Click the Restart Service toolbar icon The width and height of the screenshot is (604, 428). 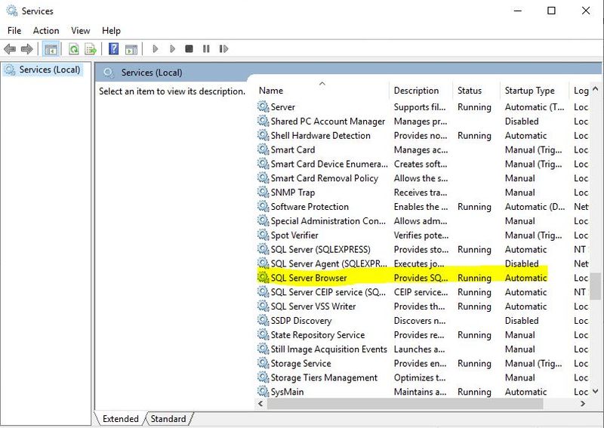pyautogui.click(x=223, y=49)
